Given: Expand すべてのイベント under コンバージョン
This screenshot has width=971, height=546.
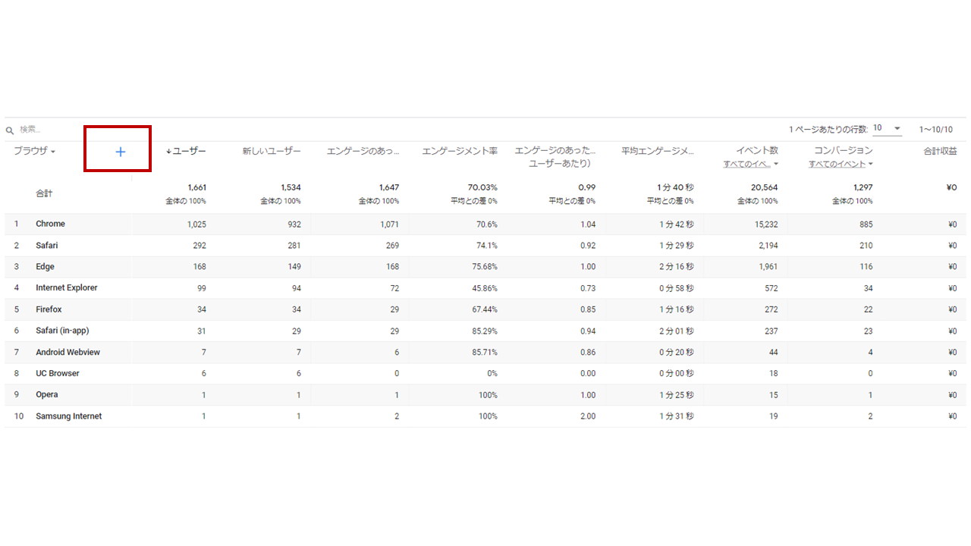Looking at the screenshot, I should coord(841,164).
